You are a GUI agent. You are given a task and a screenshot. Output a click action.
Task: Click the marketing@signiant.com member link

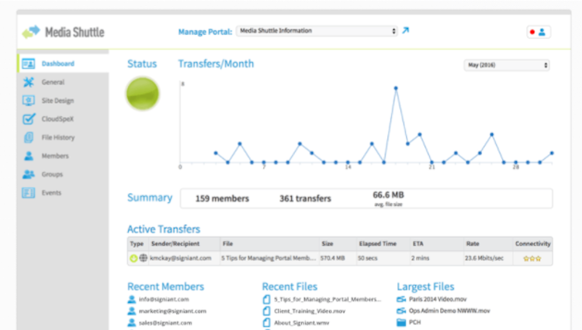coord(172,311)
